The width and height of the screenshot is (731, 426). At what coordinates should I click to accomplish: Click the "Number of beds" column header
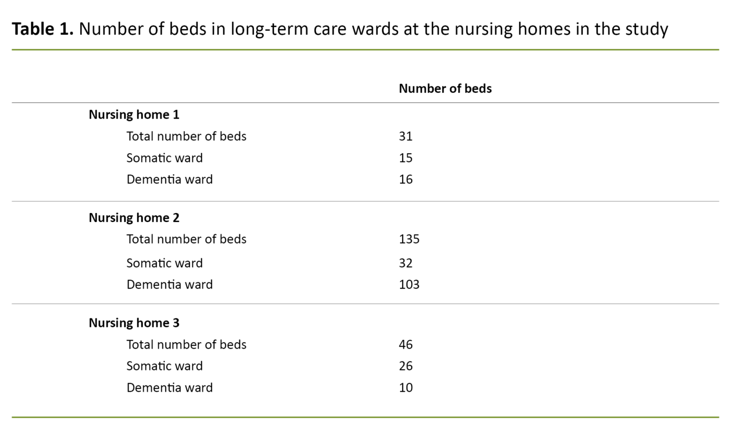click(x=445, y=88)
